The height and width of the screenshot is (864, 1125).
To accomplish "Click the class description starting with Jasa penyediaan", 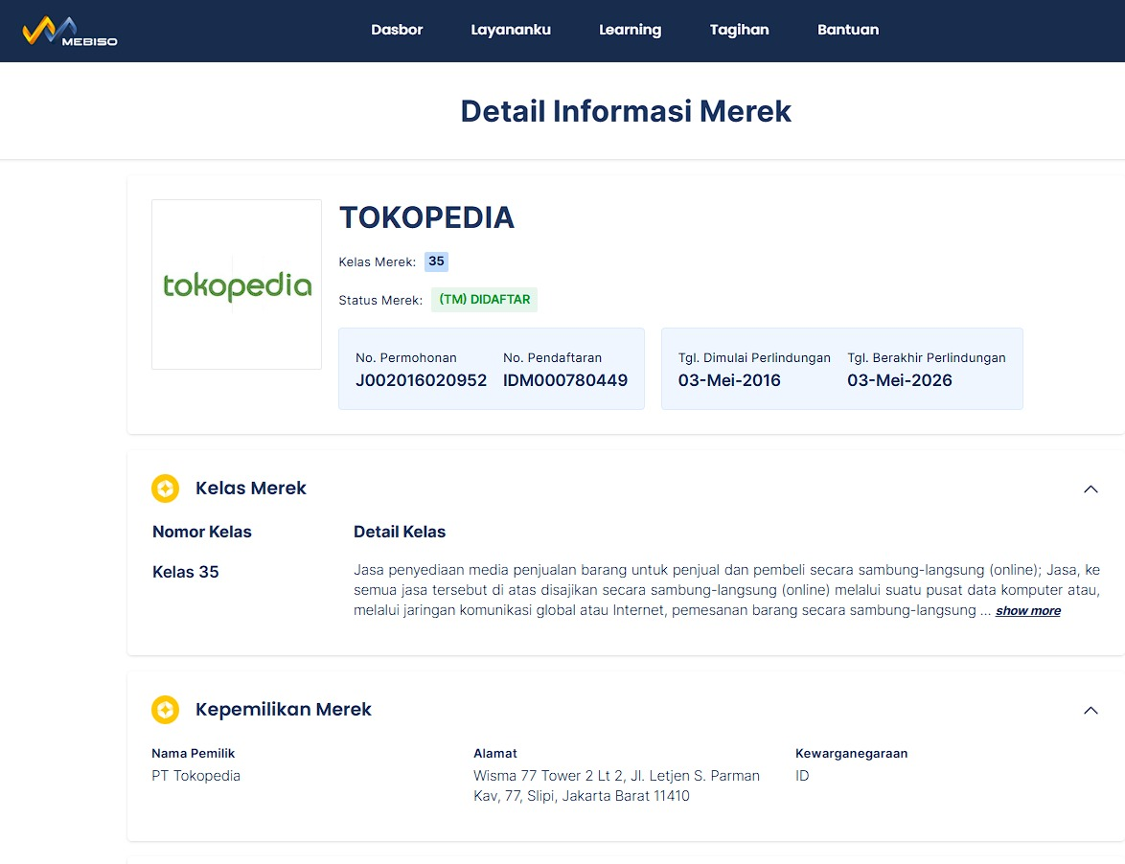I will coord(726,590).
